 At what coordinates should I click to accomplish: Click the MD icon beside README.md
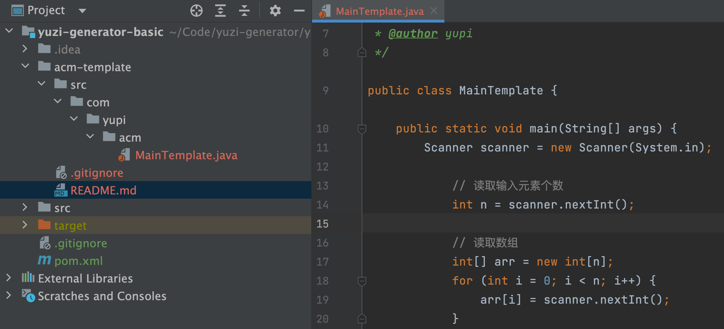coord(61,190)
